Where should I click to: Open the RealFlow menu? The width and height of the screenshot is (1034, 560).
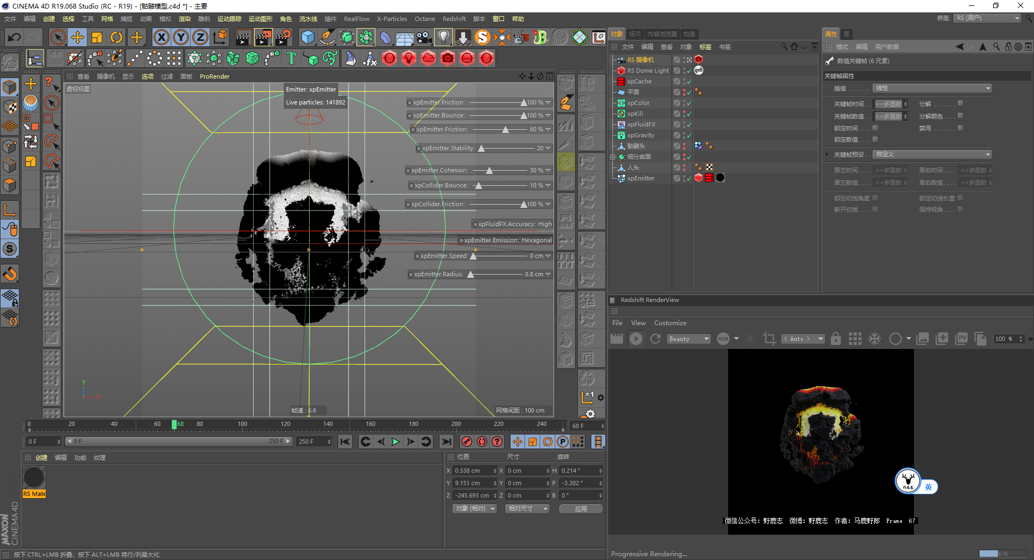tap(357, 19)
